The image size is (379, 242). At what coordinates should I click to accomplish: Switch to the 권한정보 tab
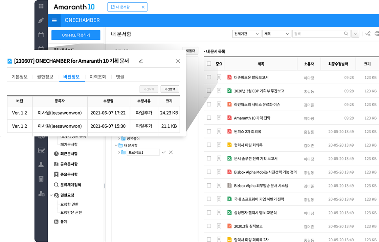coord(45,77)
